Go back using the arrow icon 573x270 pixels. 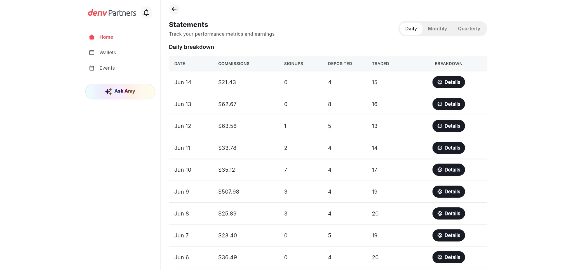[174, 9]
